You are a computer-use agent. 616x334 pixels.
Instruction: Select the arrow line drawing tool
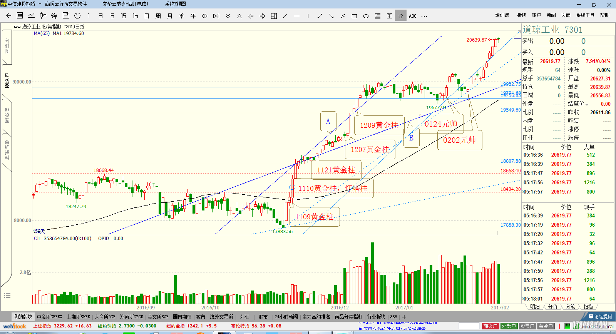coord(331,16)
